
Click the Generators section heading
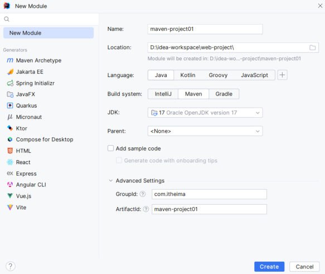tap(15, 50)
